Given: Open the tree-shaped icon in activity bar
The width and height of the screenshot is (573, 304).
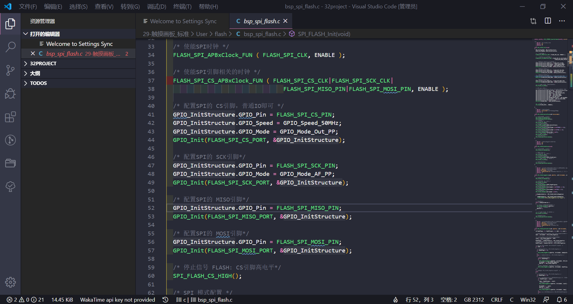Looking at the screenshot, I should 10,187.
